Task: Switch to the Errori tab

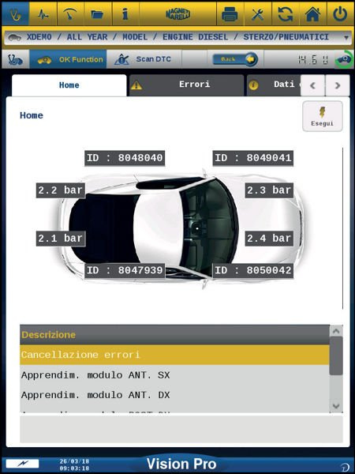Action: tap(186, 85)
